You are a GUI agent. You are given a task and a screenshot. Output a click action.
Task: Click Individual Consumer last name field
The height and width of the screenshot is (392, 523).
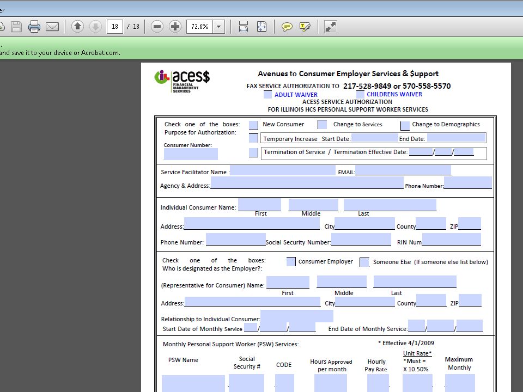(390, 205)
